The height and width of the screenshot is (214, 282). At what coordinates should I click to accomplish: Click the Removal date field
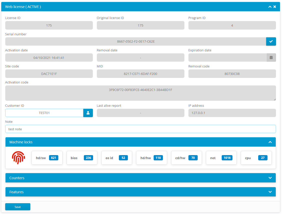pos(140,58)
